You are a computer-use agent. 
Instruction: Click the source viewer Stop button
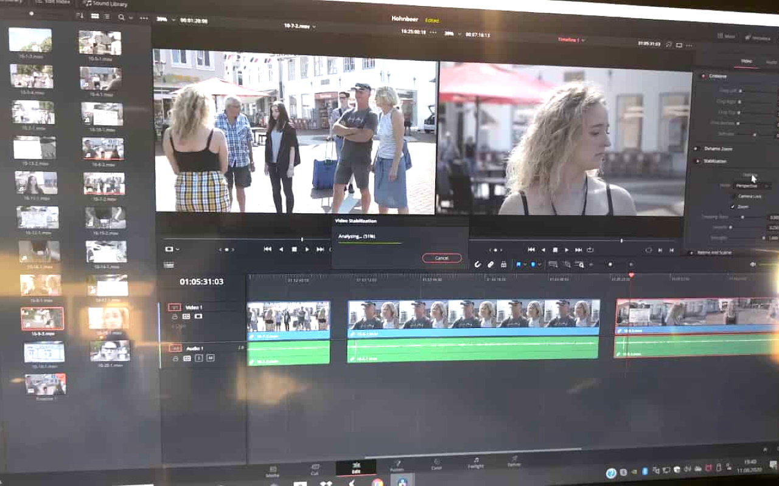point(294,249)
